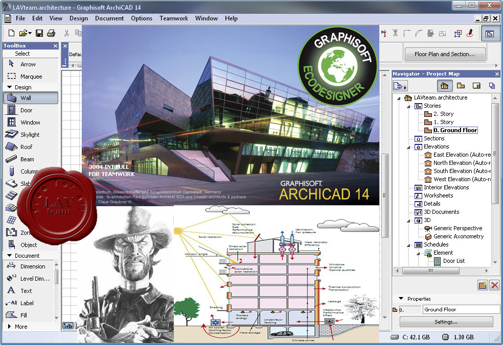The image size is (503, 345).
Task: Create a new document with New icon
Action: [x=11, y=33]
